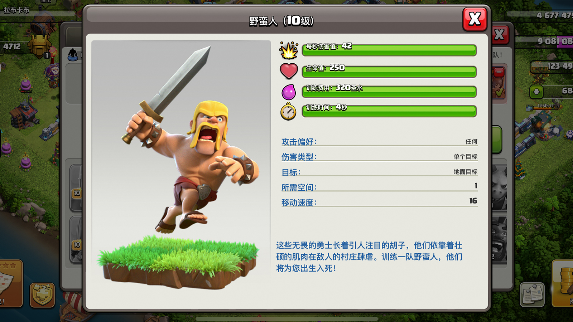Click the 攻击偏好 attribute row
The image size is (573, 322).
pos(379,141)
